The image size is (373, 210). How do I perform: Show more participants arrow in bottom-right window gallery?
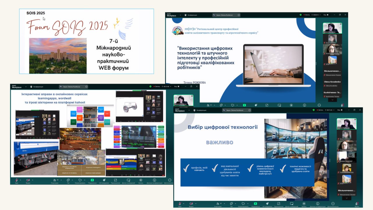point(346,198)
